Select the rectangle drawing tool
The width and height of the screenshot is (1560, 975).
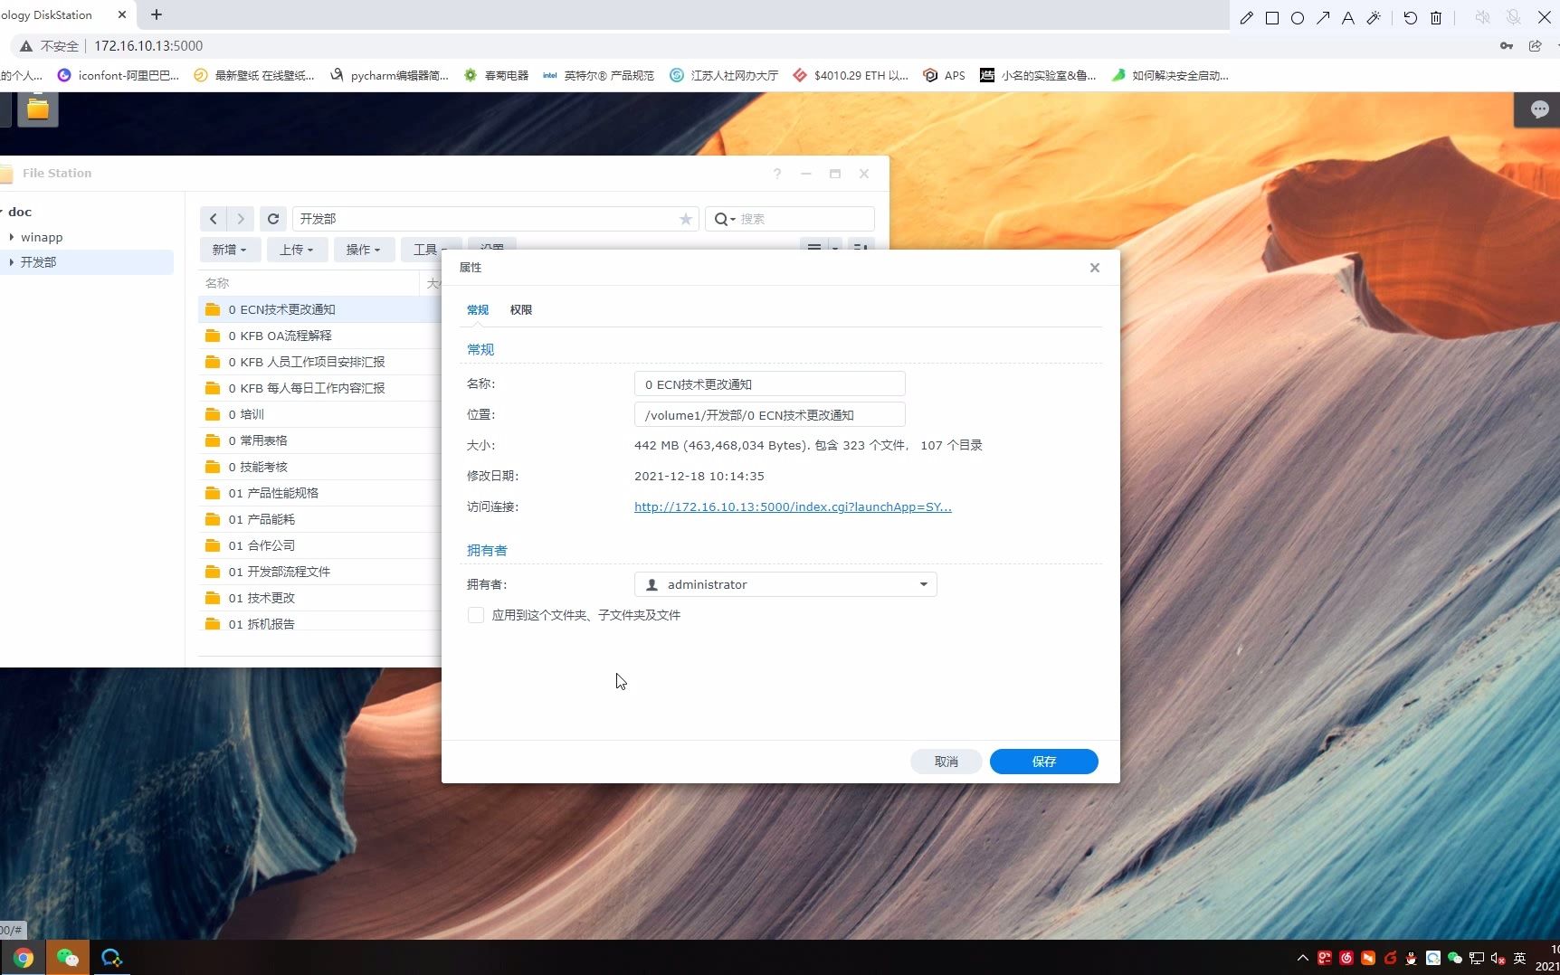pos(1272,18)
